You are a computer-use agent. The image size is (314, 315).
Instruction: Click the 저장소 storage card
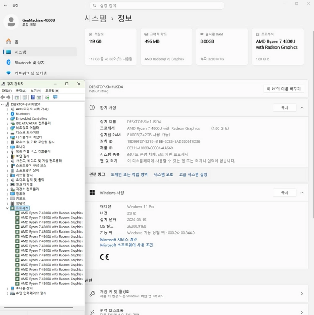111,46
